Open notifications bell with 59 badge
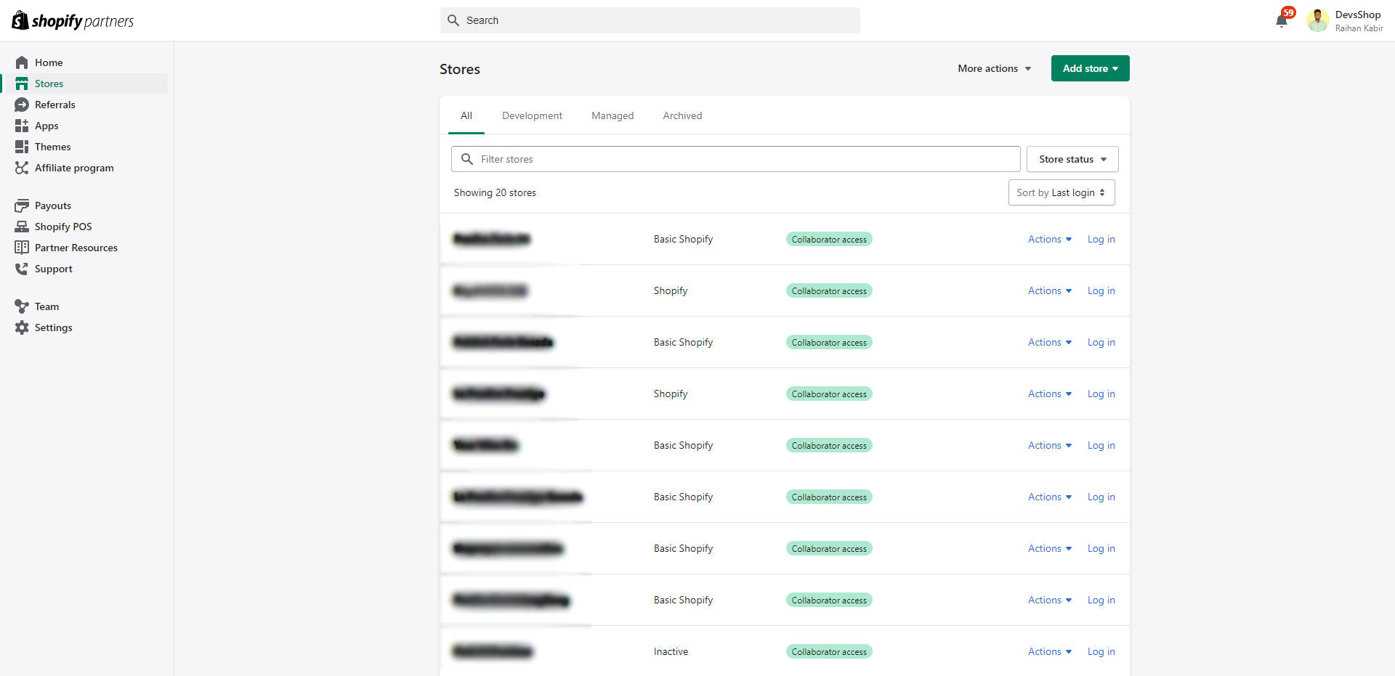 1282,20
